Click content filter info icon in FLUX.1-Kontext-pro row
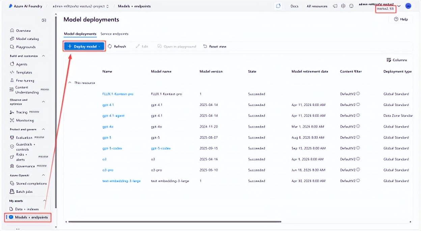Viewport: 421px width, 231px height. [x=358, y=94]
